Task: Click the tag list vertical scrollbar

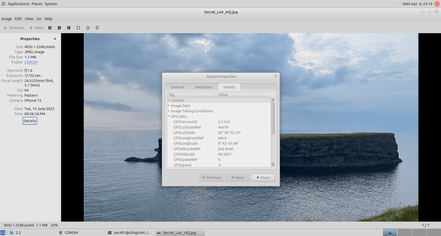Action: [273, 118]
